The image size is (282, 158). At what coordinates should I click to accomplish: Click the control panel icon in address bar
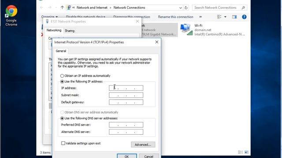(69, 7)
